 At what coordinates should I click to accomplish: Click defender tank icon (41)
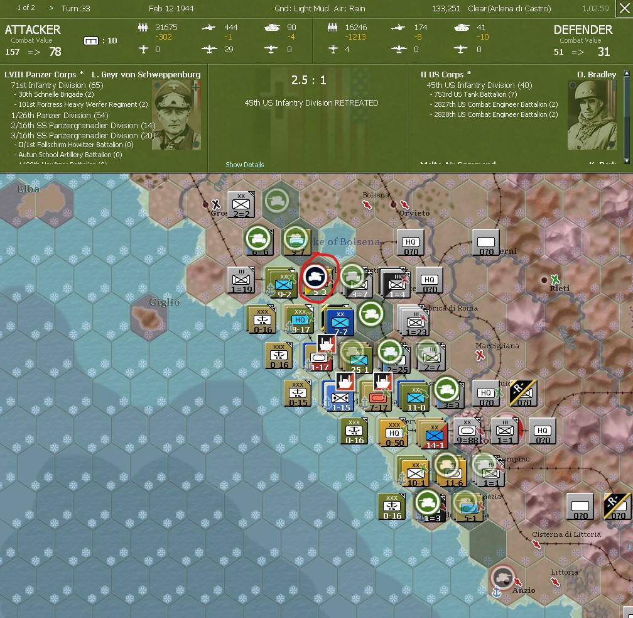point(462,28)
